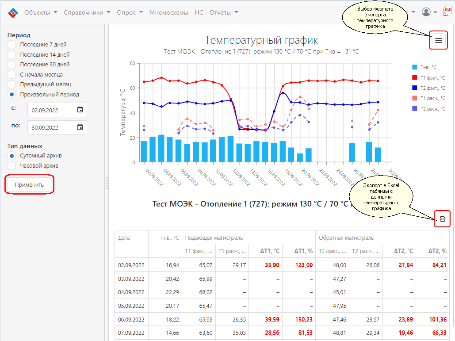This screenshot has height=341, width=455.
Task: Select the "Предыдущий месяц" period
Action: [12, 84]
